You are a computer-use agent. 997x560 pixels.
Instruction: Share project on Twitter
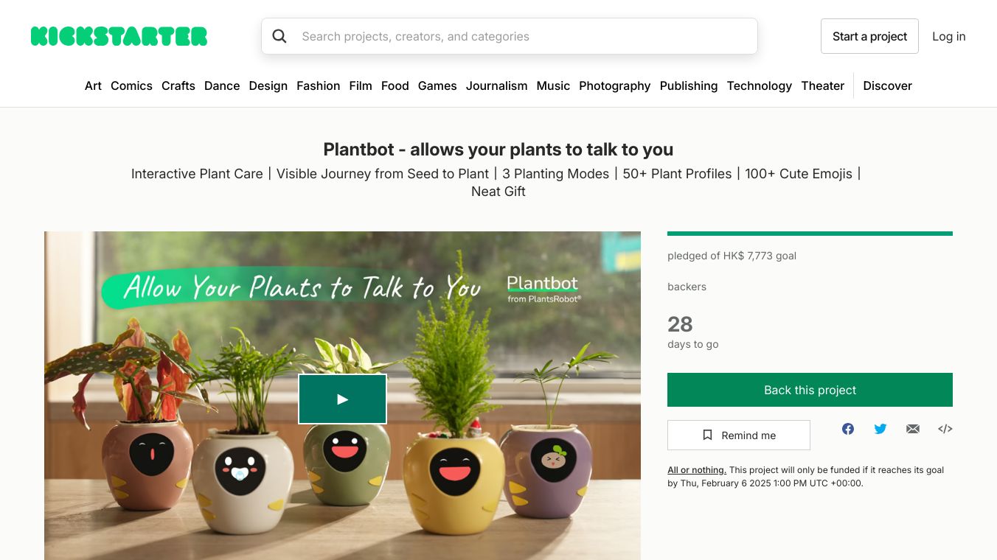click(x=880, y=429)
